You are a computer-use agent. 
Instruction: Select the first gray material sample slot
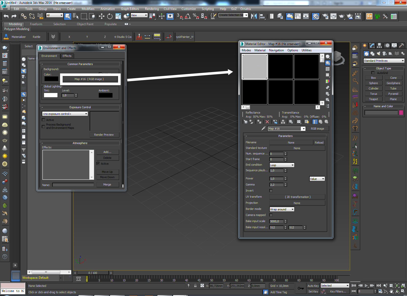255,67
